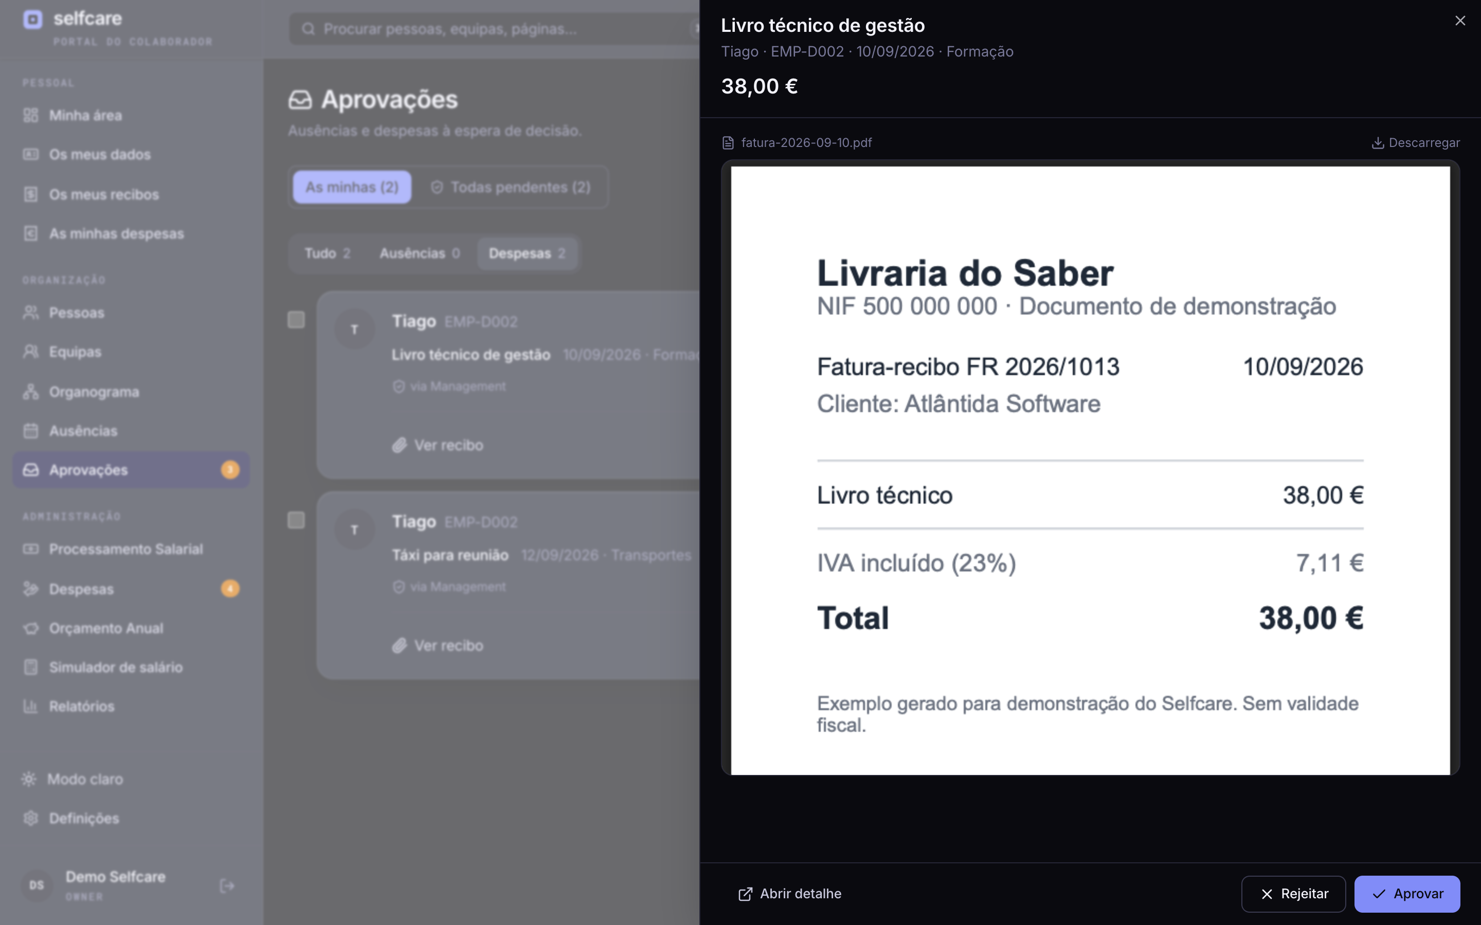Go to Pessoas in the sidebar
1481x925 pixels.
131,312
